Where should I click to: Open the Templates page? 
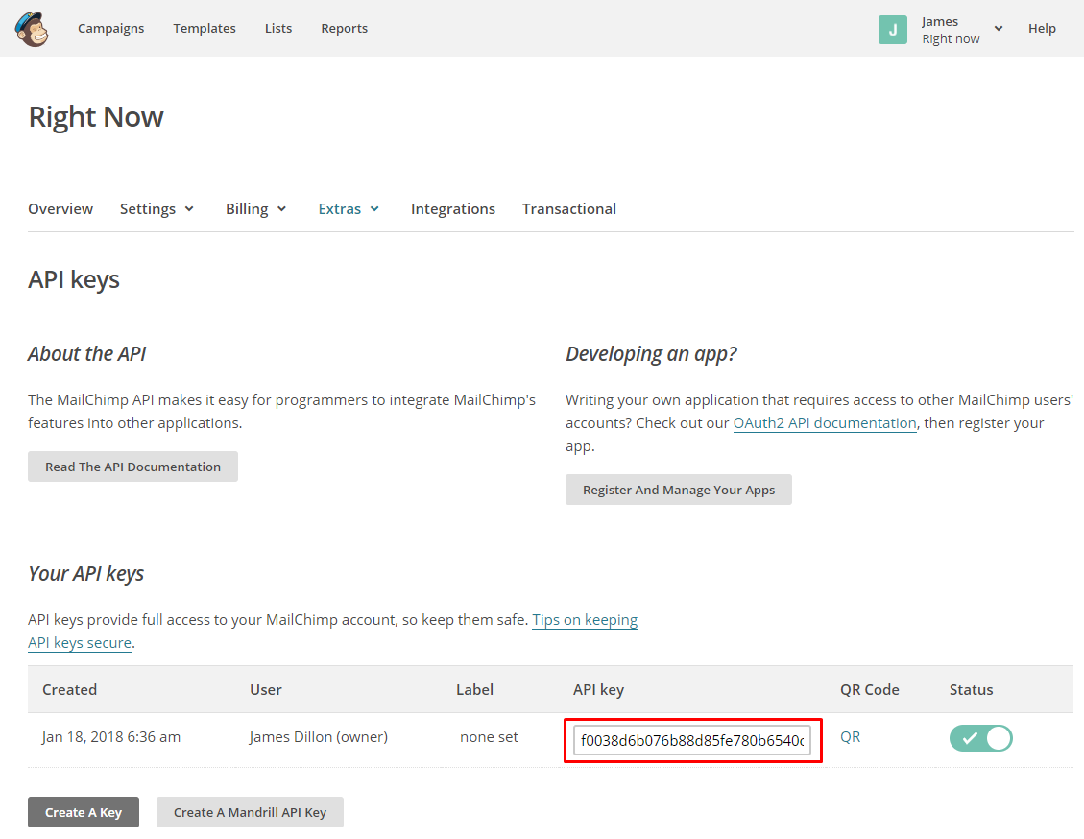click(x=204, y=29)
